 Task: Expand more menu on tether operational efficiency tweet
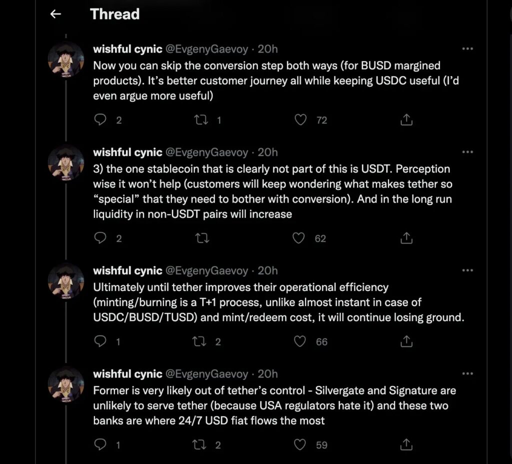coord(467,270)
